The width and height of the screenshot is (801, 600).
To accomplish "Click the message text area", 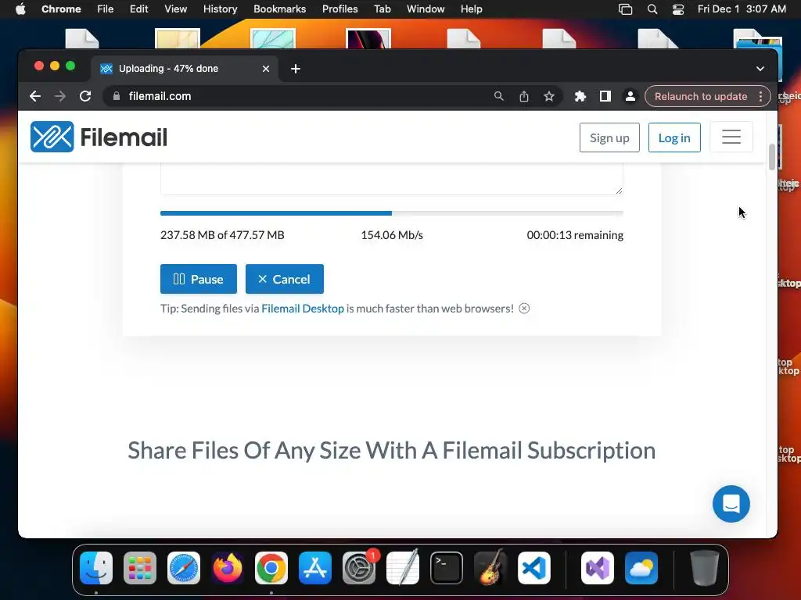I will [392, 179].
